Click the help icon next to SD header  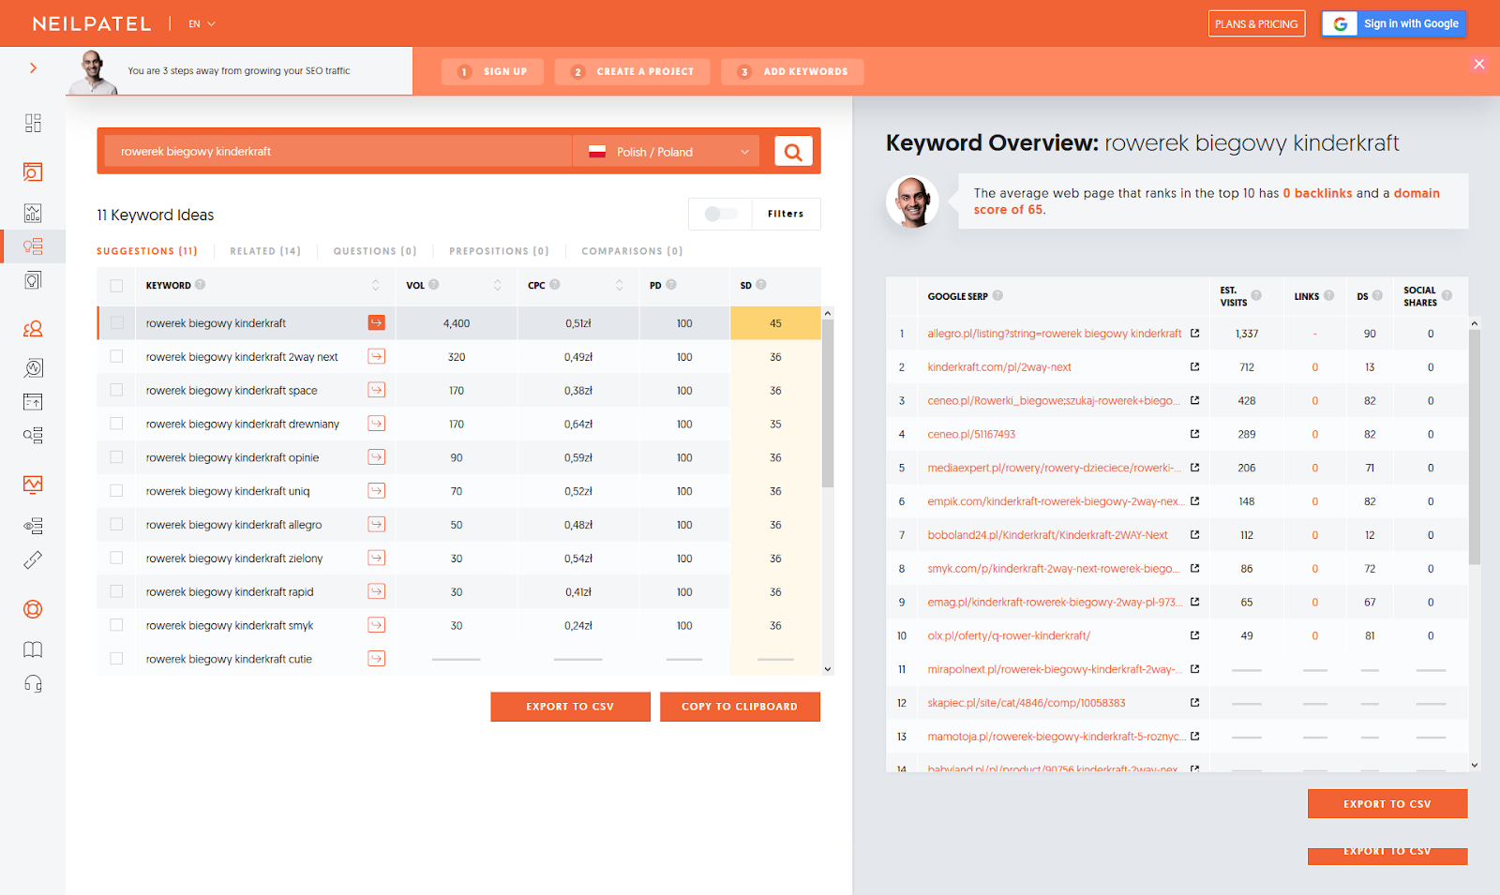(x=761, y=284)
